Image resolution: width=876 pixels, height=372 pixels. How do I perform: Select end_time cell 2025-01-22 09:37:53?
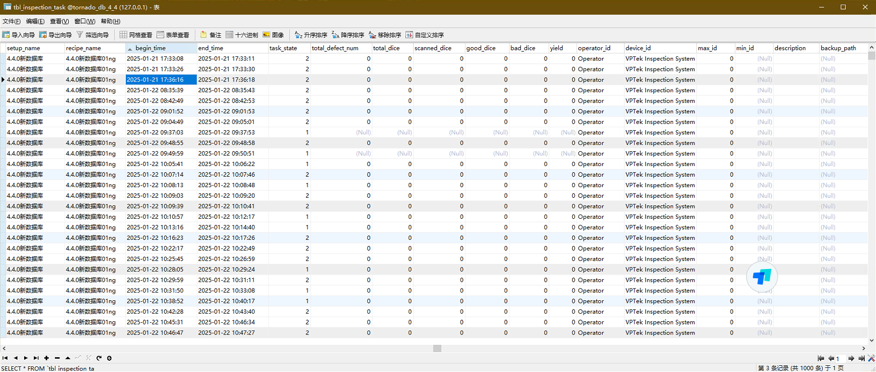[x=232, y=132]
